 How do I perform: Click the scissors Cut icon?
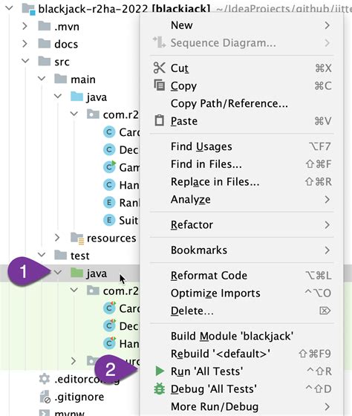point(159,68)
